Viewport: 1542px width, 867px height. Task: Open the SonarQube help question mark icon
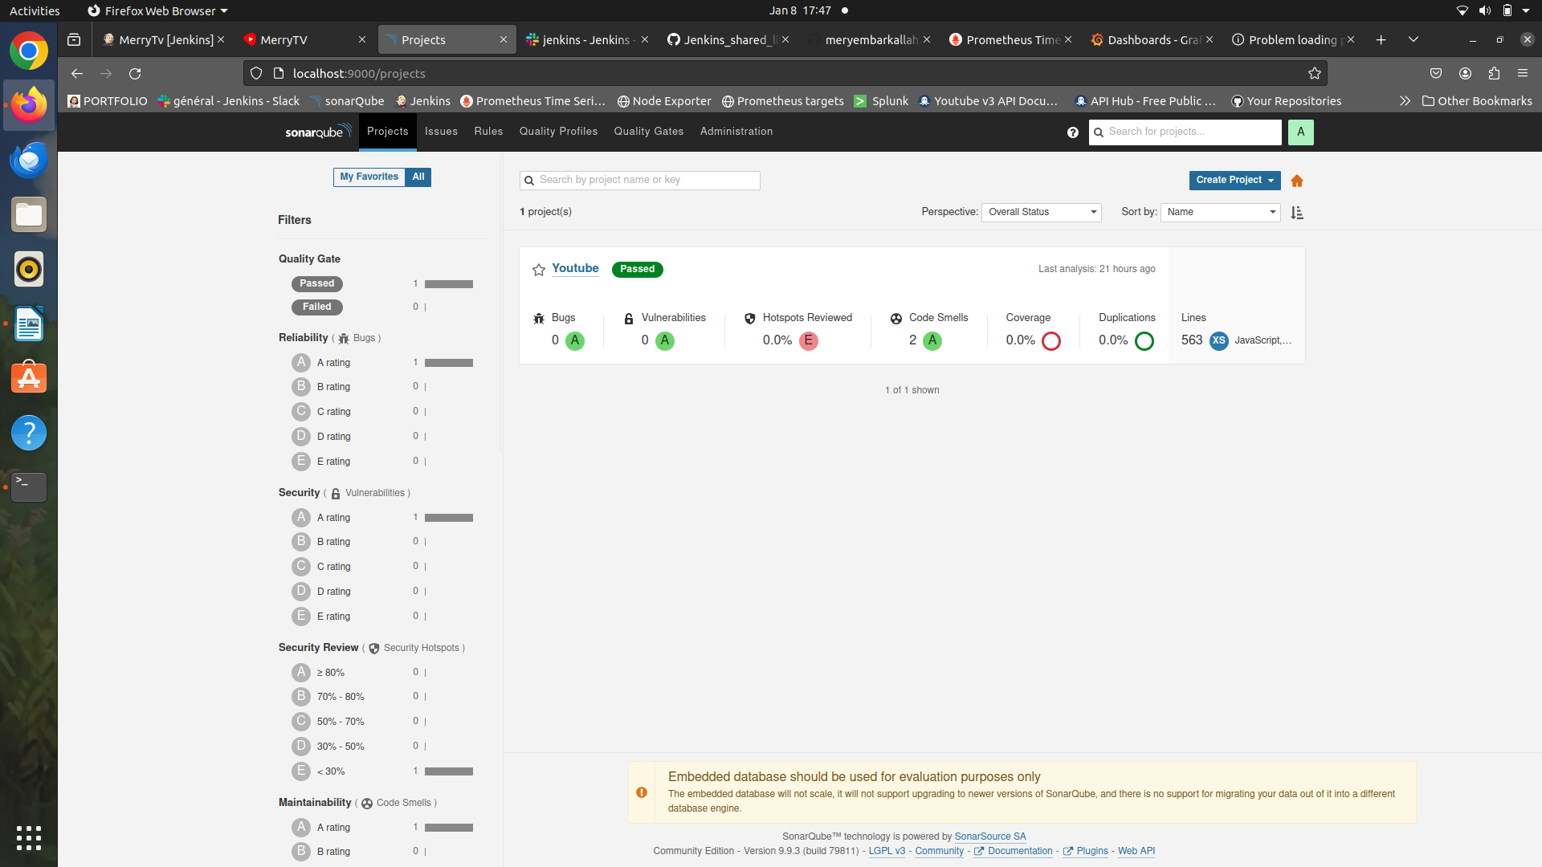pyautogui.click(x=1072, y=132)
